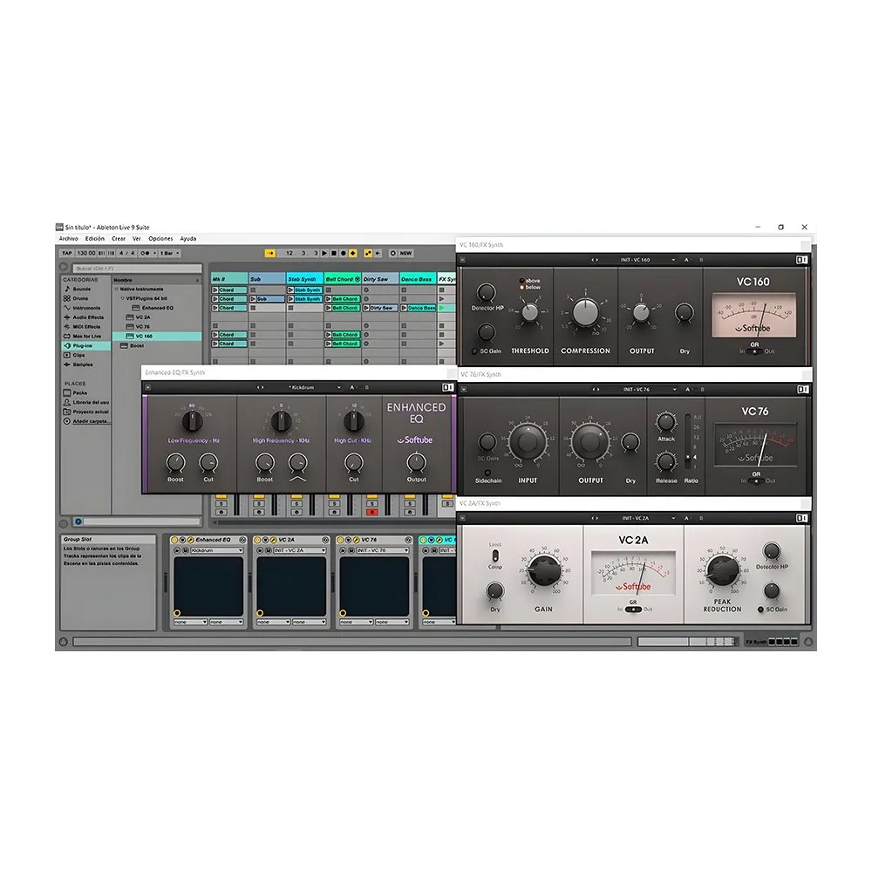
Task: Launch the Dirty Saw clip
Action: 366,308
